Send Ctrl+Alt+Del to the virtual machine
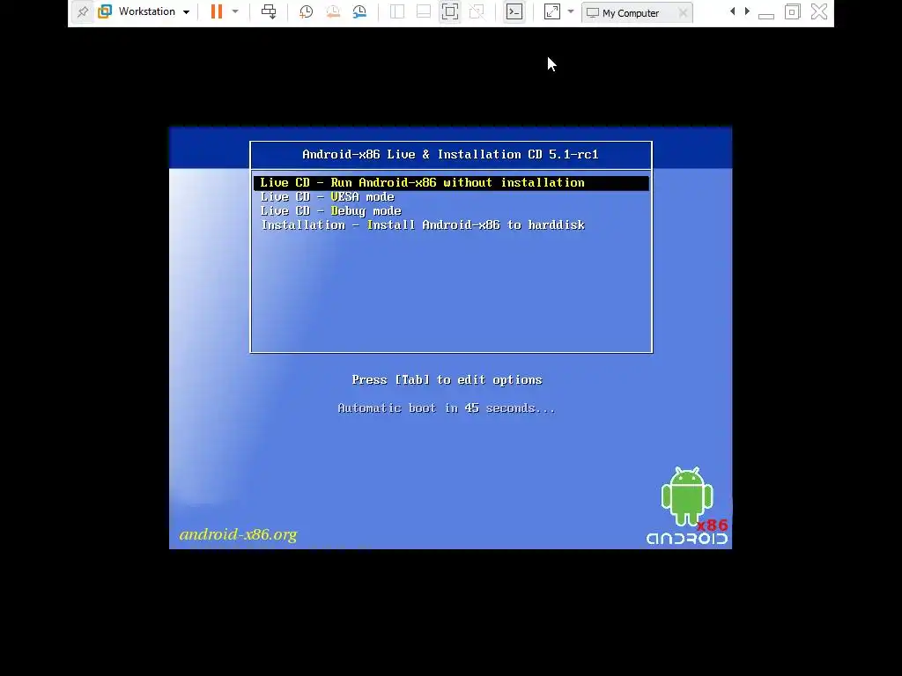The height and width of the screenshot is (676, 902). point(269,11)
